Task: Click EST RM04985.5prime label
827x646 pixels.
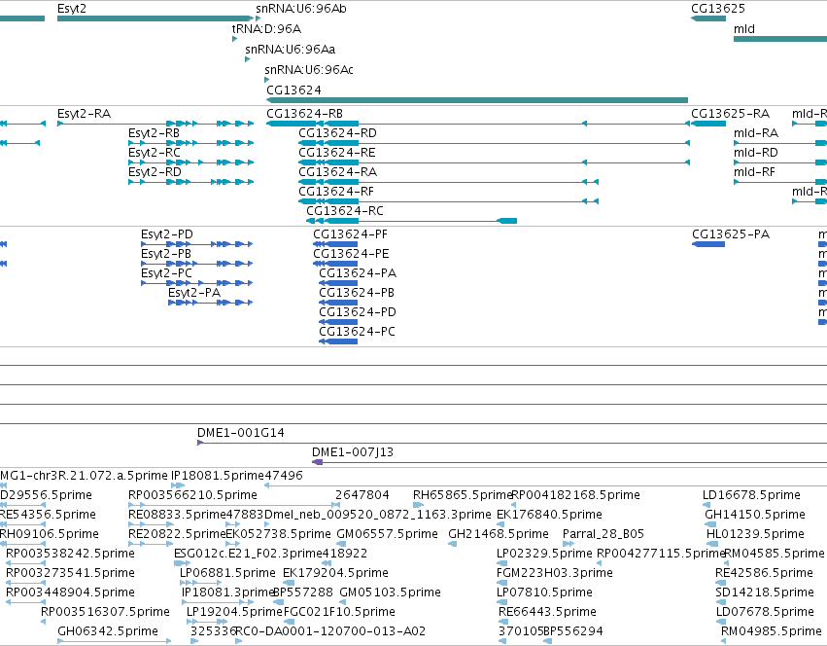Action: 772,631
